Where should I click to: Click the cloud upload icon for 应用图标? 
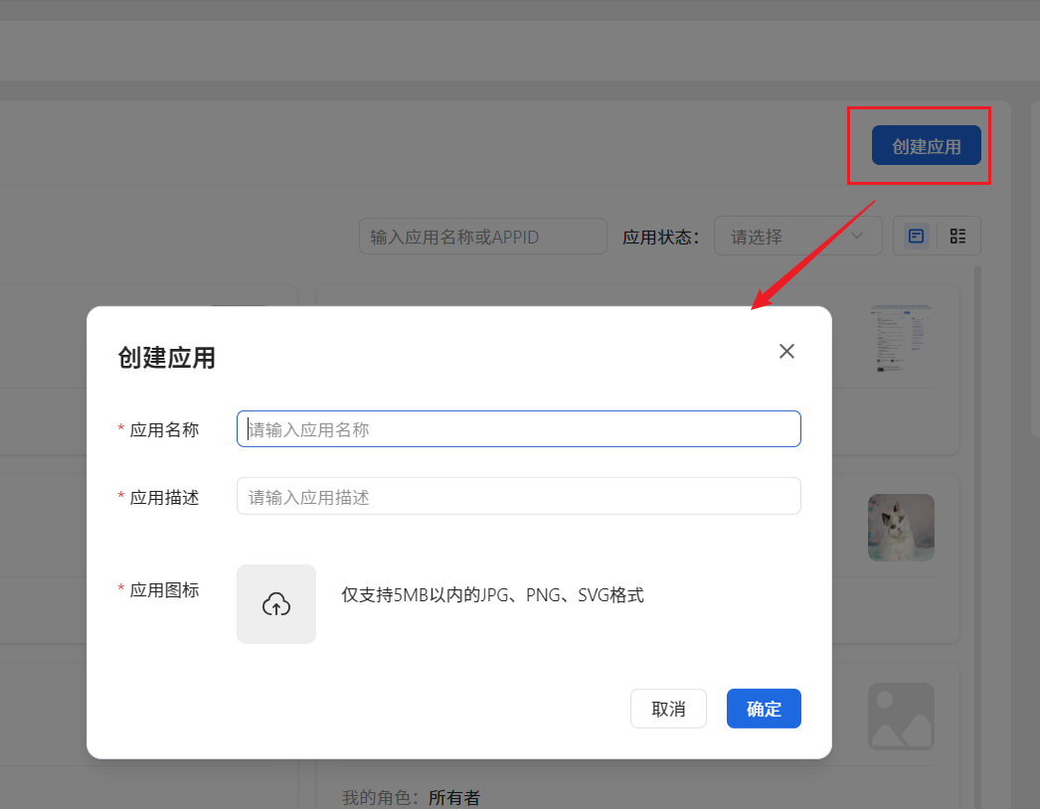(276, 604)
